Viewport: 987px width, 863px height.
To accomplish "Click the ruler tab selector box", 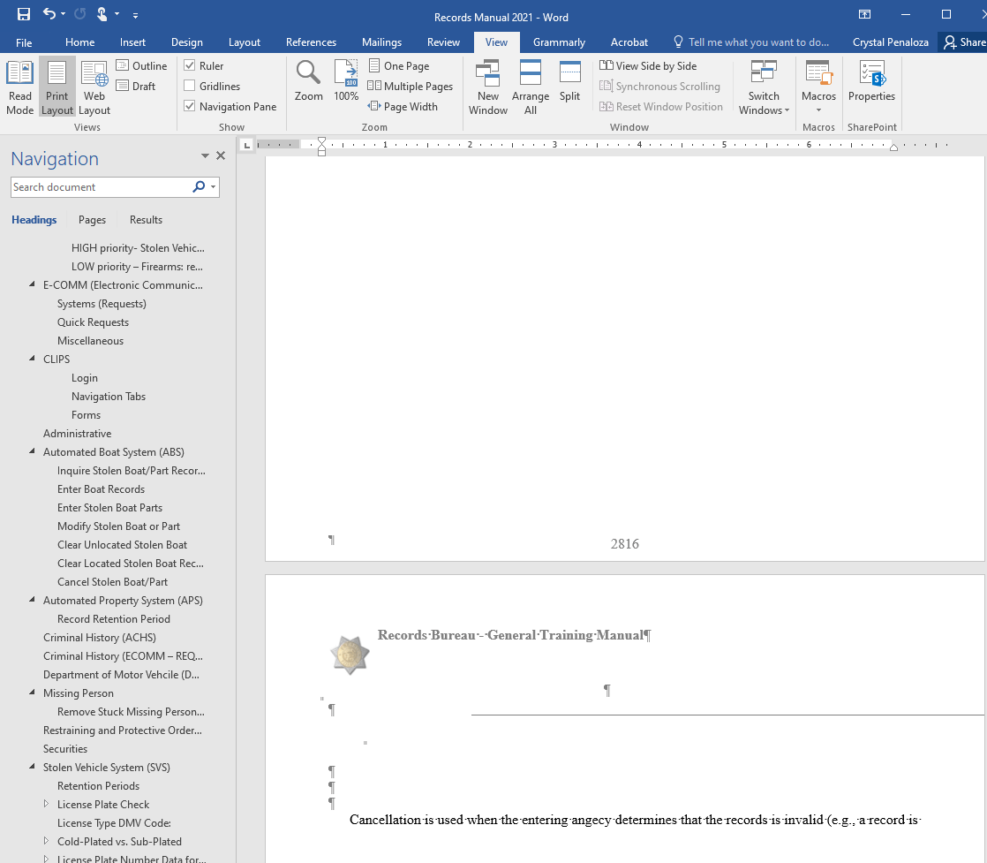I will point(247,146).
